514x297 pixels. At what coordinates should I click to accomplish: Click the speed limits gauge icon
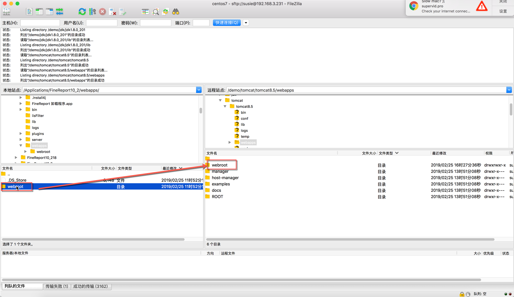(x=468, y=294)
